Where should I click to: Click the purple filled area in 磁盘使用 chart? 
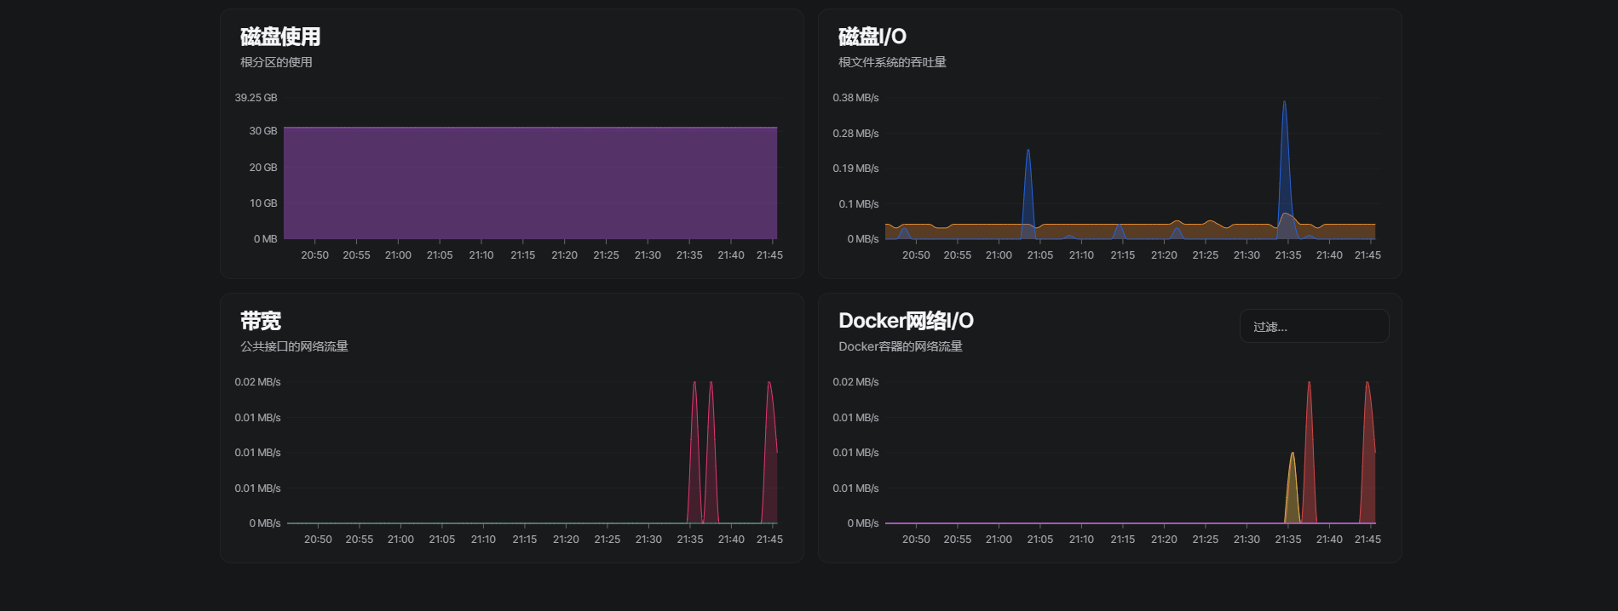(530, 183)
